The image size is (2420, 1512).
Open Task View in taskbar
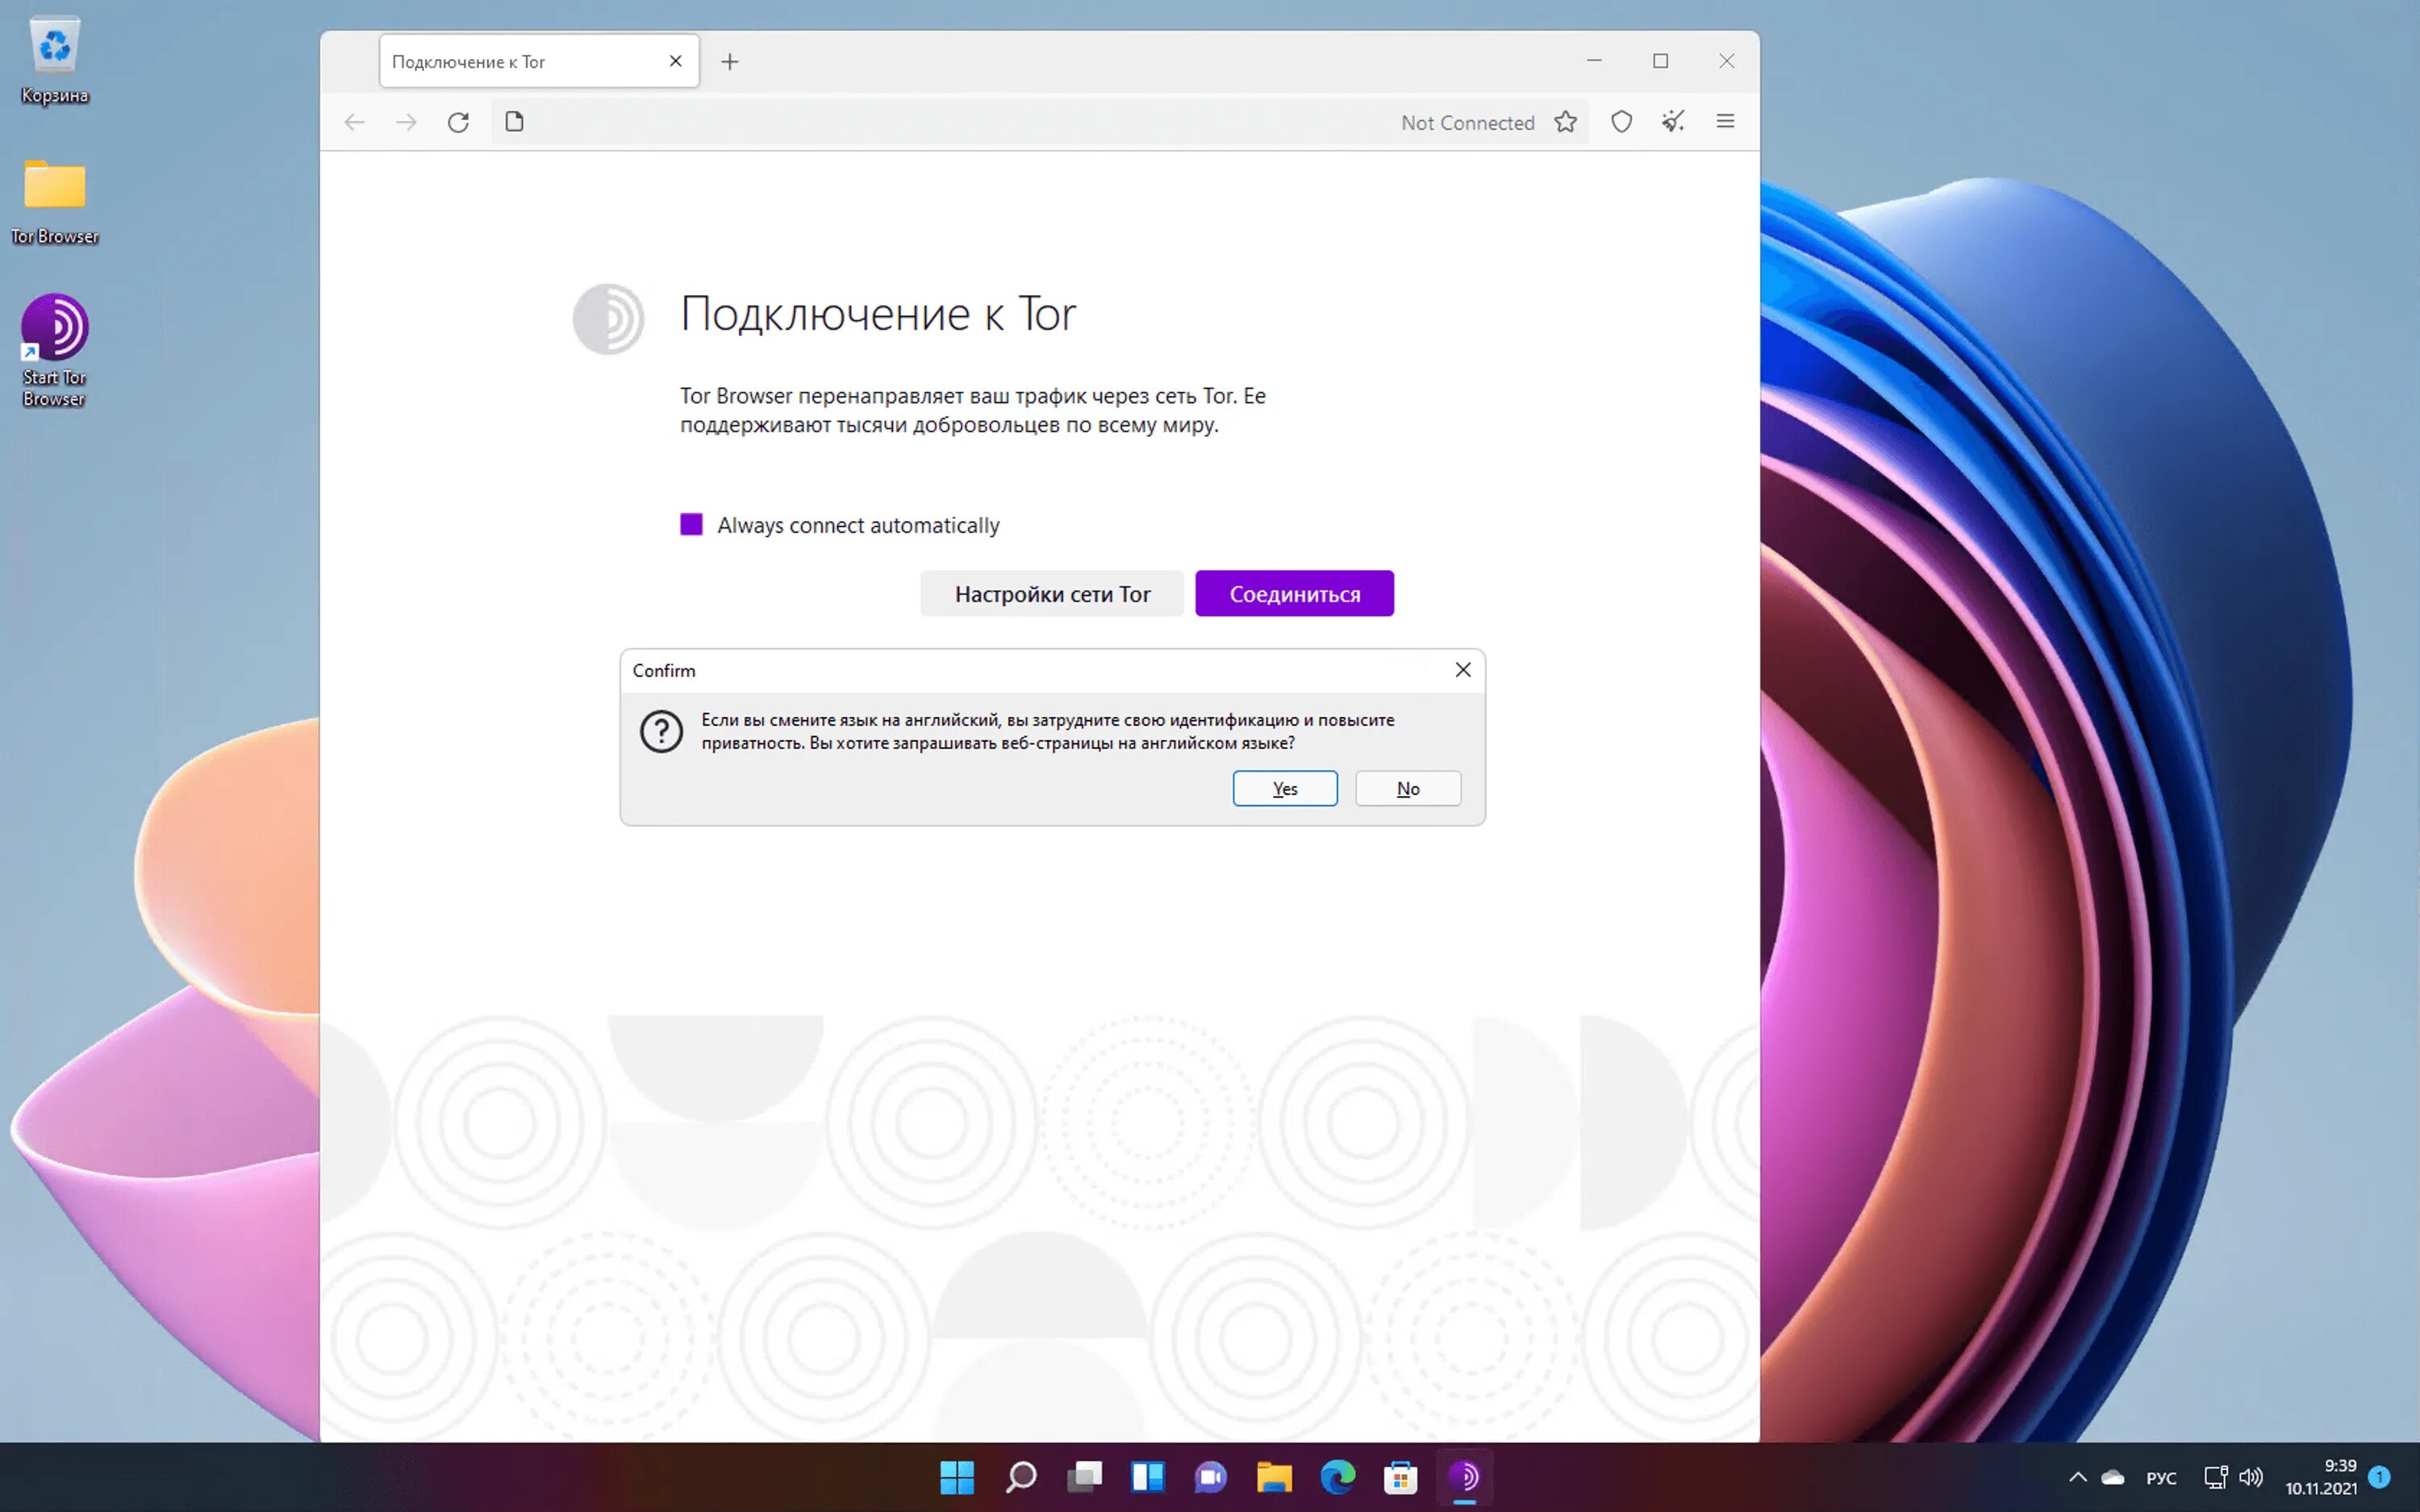click(1084, 1477)
